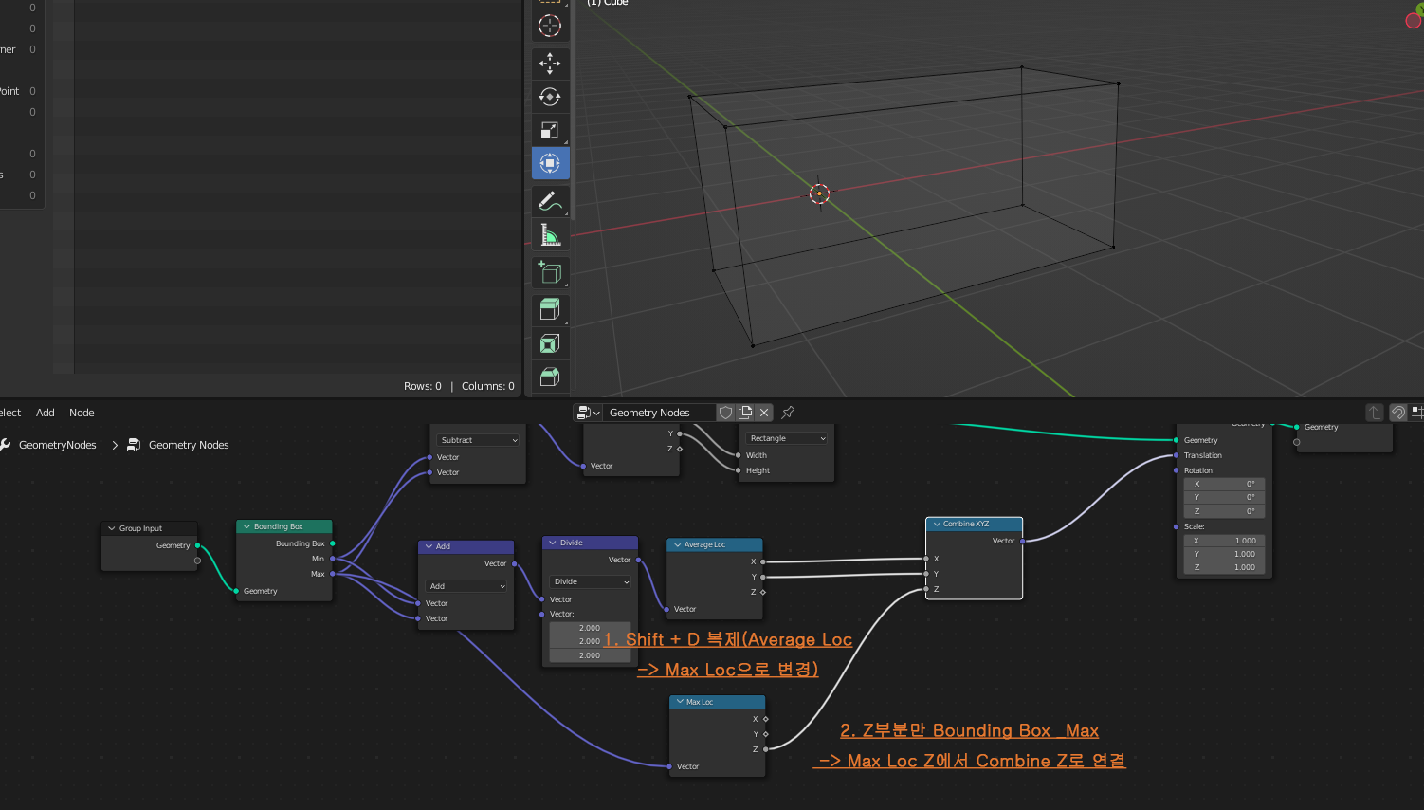Select the Bevel tool
This screenshot has width=1424, height=810.
click(550, 377)
